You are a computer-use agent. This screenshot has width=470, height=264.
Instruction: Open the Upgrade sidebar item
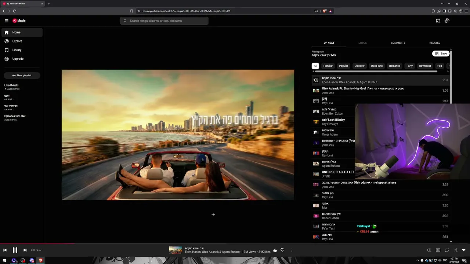click(22, 59)
